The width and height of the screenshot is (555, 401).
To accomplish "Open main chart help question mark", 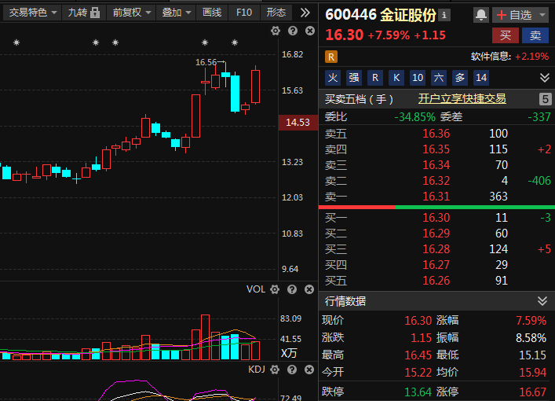I will [293, 31].
